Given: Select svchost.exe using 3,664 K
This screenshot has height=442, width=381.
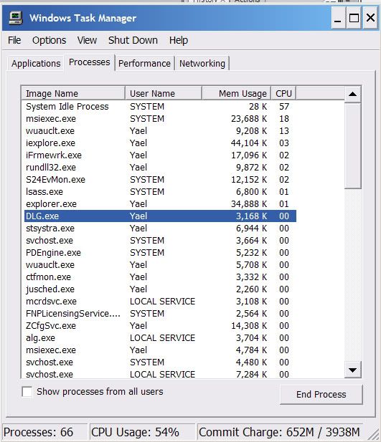Looking at the screenshot, I should coord(160,241).
